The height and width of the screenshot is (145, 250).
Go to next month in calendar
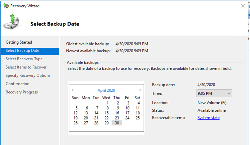coord(140,90)
